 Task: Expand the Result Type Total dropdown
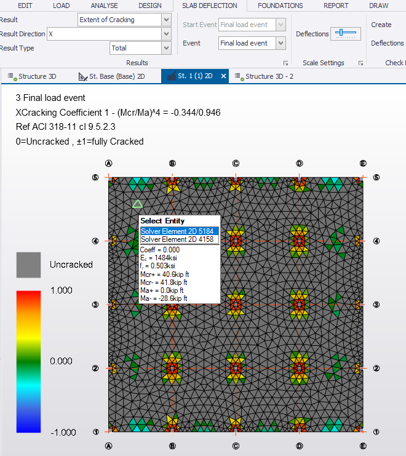tap(166, 48)
